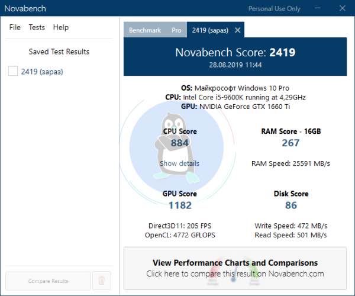The height and width of the screenshot is (296, 355).
Task: Click the GPU Score value 1182
Action: pos(179,205)
